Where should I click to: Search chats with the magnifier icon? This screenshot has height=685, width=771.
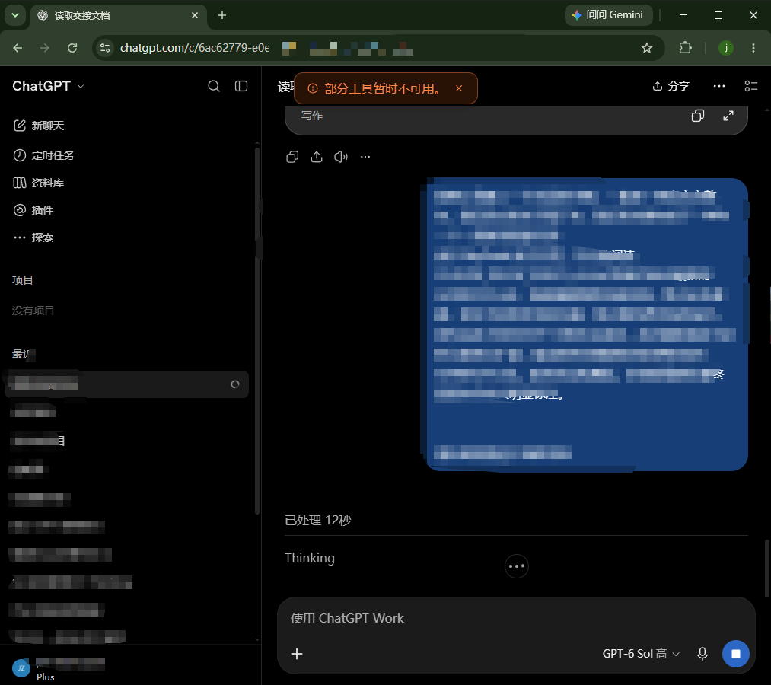click(214, 86)
